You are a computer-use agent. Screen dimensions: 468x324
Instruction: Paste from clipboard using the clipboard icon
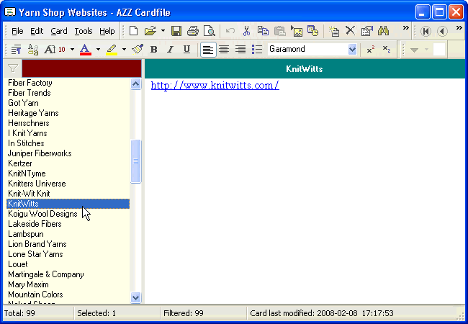click(279, 31)
